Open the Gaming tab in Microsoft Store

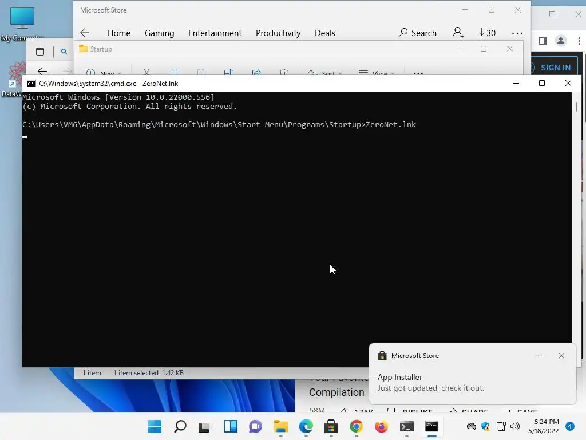pyautogui.click(x=159, y=33)
